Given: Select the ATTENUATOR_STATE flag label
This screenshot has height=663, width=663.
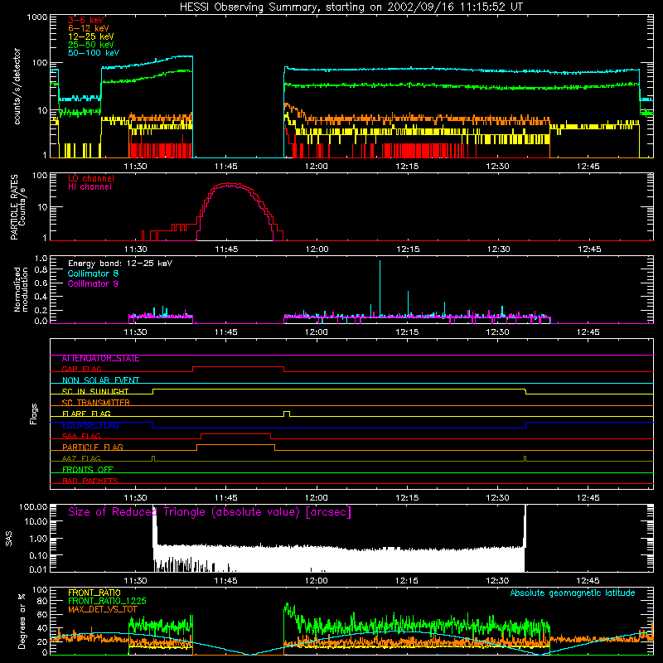Looking at the screenshot, I should [x=100, y=359].
